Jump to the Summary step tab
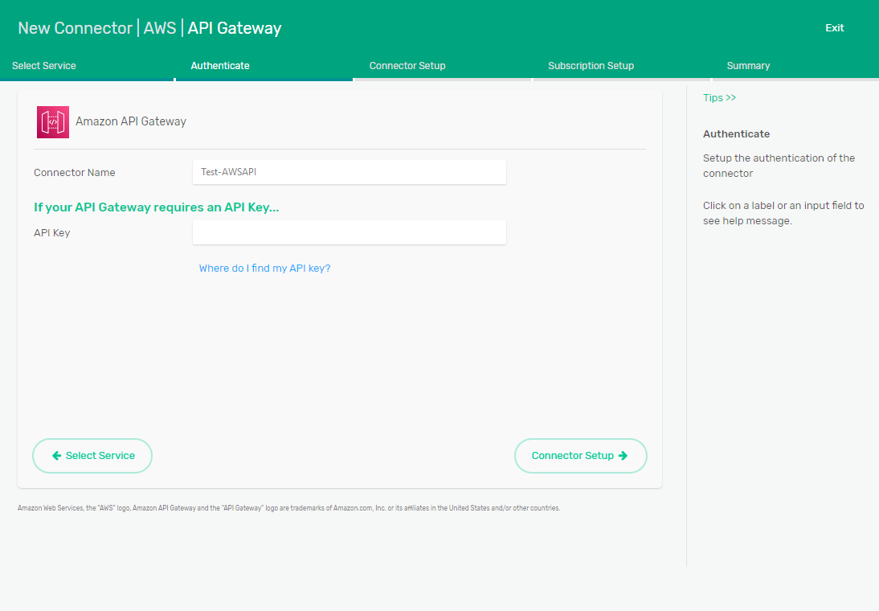The height and width of the screenshot is (611, 879). point(748,66)
